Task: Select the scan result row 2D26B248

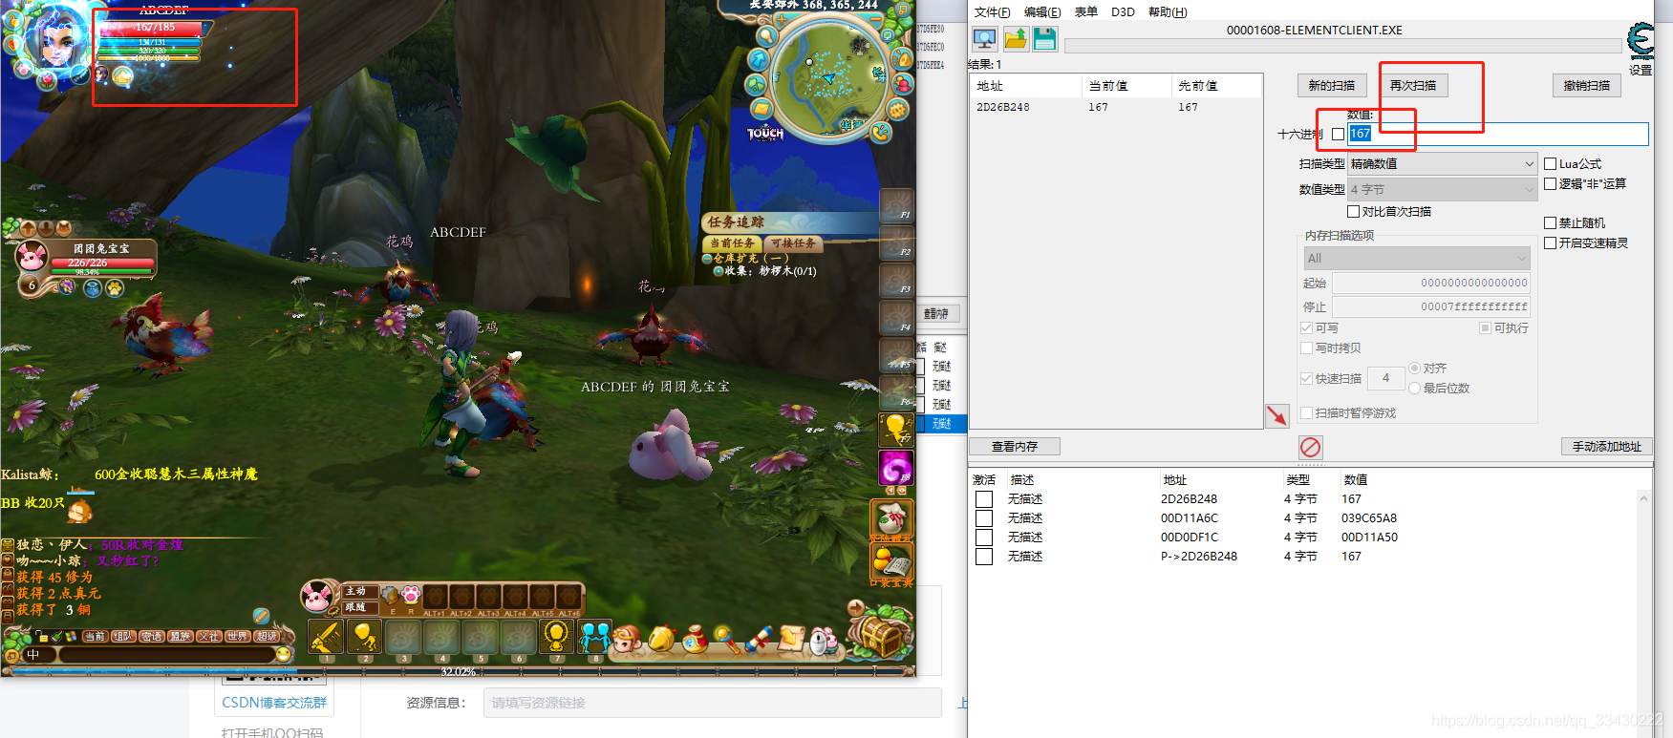Action: pyautogui.click(x=1116, y=108)
